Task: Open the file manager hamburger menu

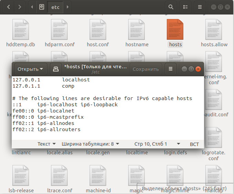Action: 200,7
